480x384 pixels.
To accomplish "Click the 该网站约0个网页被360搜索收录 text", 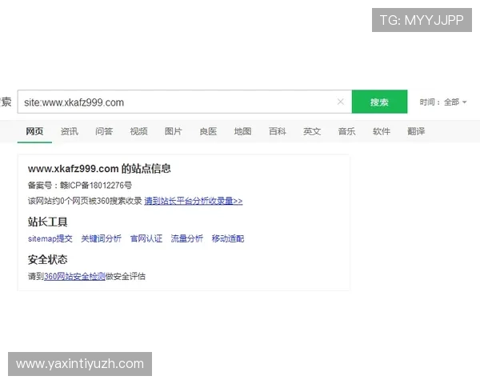I will click(85, 201).
